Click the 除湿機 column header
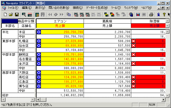 [148, 21]
